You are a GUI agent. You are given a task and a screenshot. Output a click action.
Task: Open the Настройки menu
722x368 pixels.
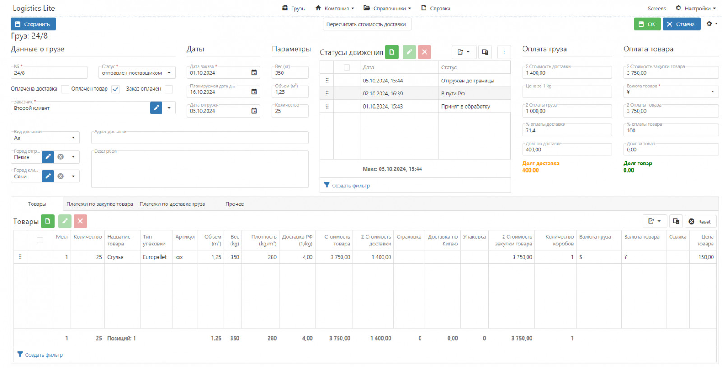696,8
